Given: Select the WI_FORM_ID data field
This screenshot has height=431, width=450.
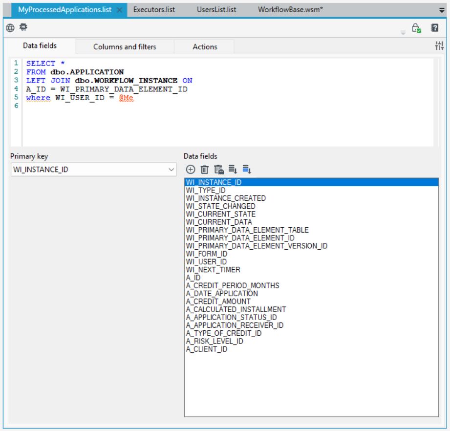Looking at the screenshot, I should pyautogui.click(x=311, y=254).
